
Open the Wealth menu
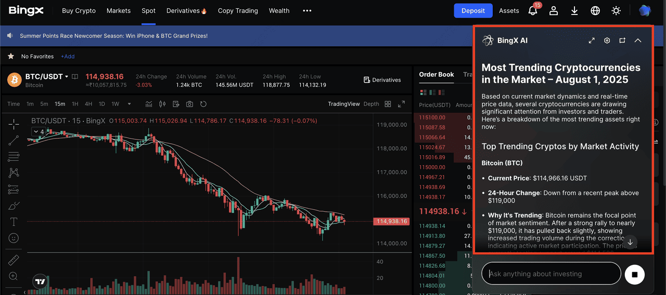pos(279,10)
